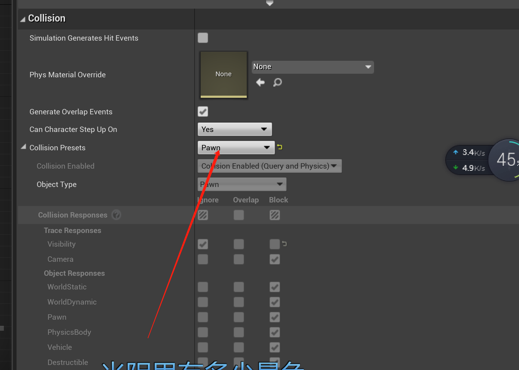Set Pawn object response to Ignore
This screenshot has height=370, width=519.
point(203,317)
